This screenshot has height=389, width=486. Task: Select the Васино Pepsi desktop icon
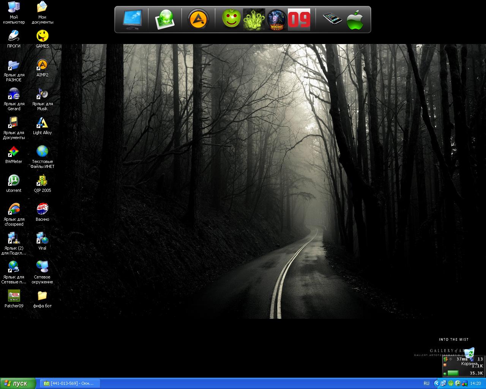[42, 213]
